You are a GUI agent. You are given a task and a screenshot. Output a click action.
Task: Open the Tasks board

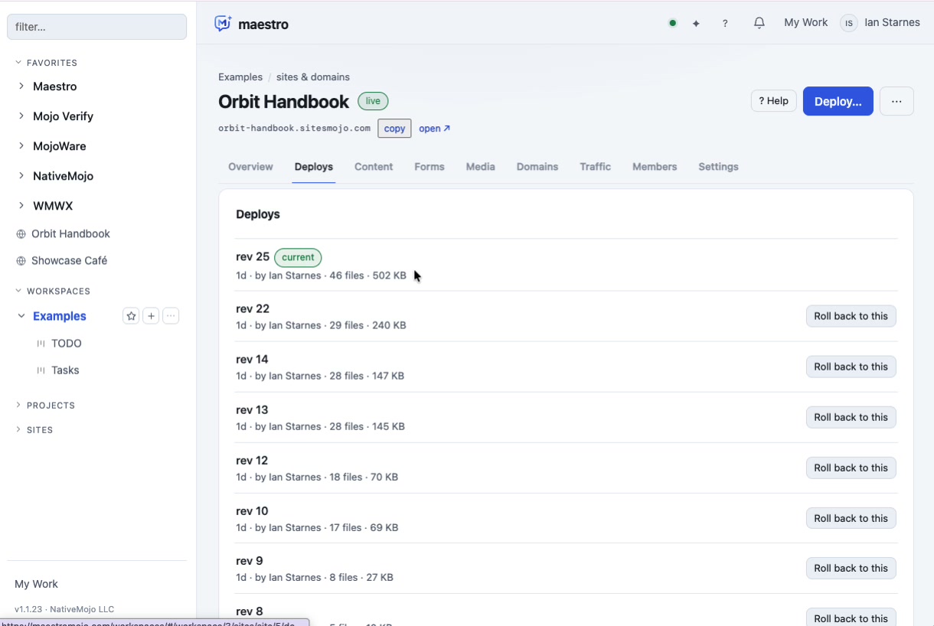click(x=65, y=370)
